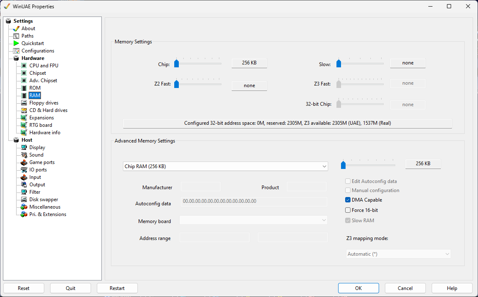The image size is (478, 297).
Task: Click the Restart button
Action: [x=117, y=288]
